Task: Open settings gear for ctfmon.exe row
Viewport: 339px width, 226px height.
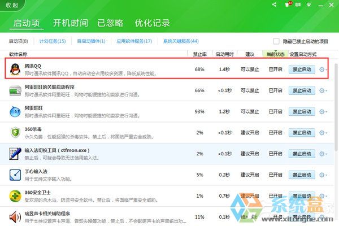Action: point(323,154)
